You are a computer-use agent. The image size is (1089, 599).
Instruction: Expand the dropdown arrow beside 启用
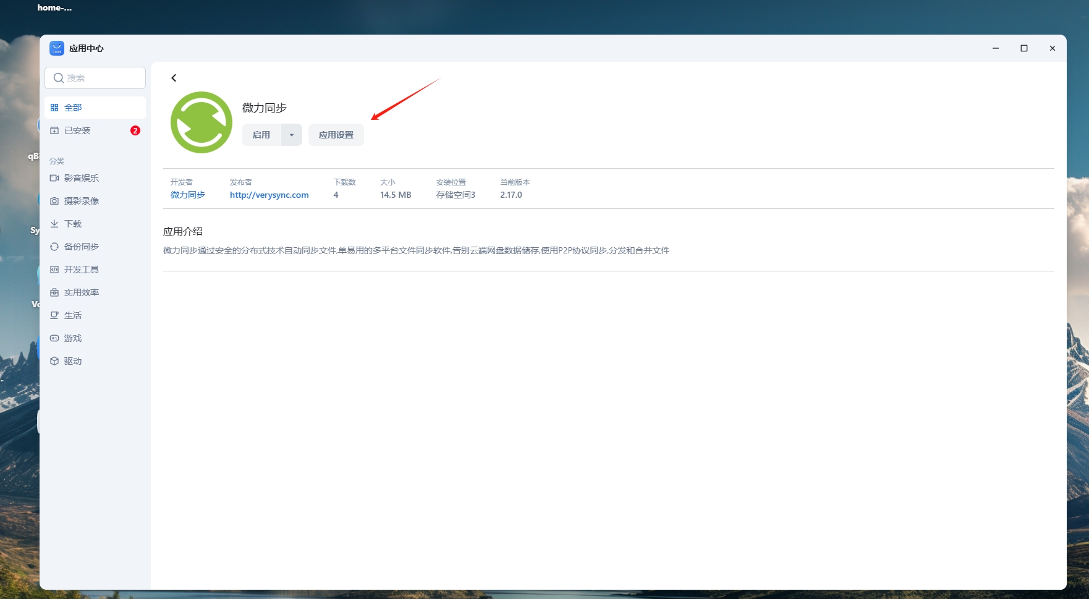pyautogui.click(x=292, y=135)
